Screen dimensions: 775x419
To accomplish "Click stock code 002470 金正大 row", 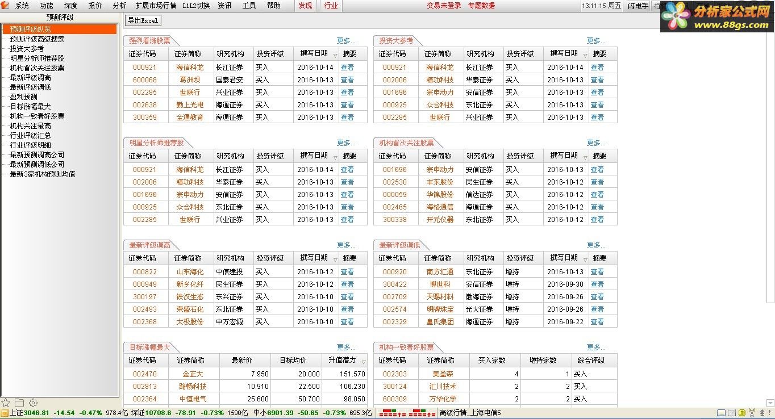I will pyautogui.click(x=145, y=374).
